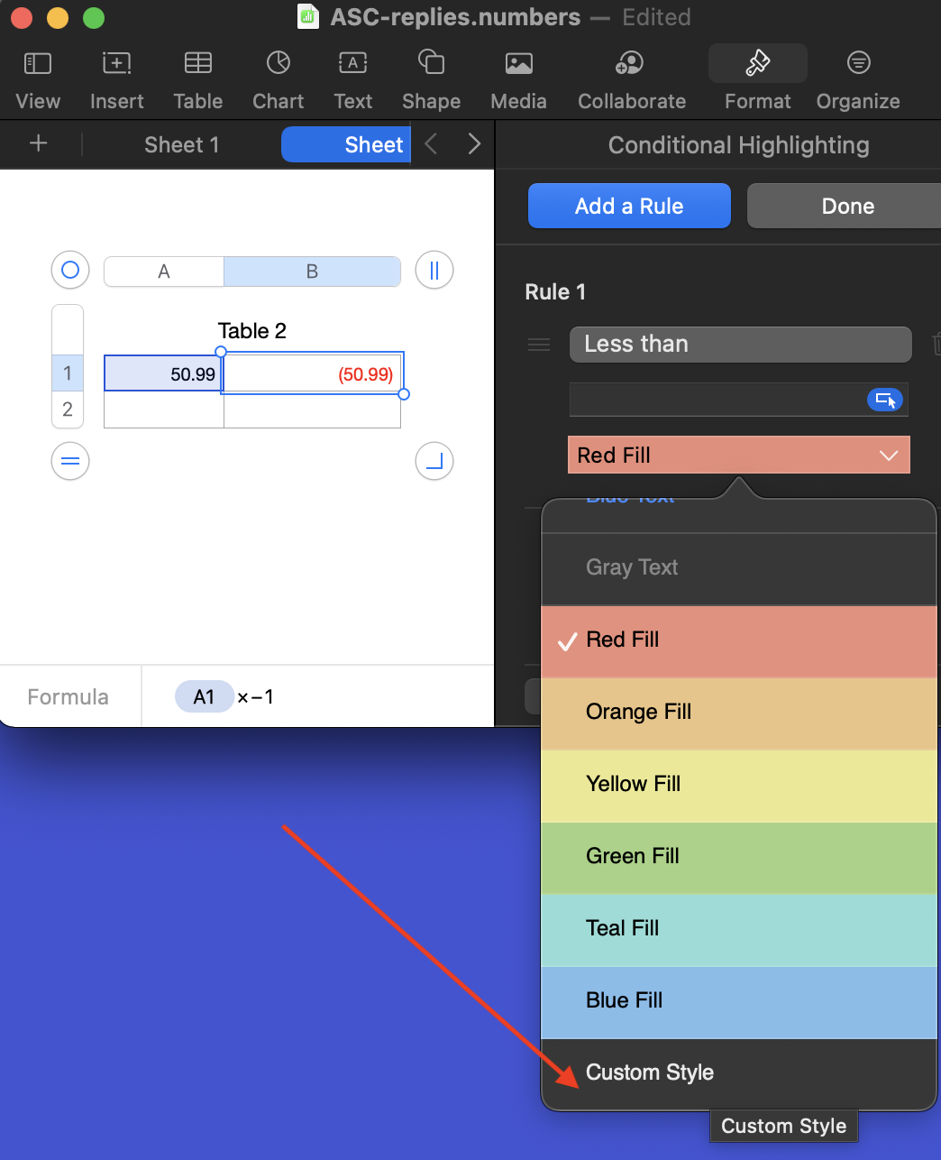Screen dimensions: 941x1160
Task: Click the Table 2 title
Action: (252, 331)
